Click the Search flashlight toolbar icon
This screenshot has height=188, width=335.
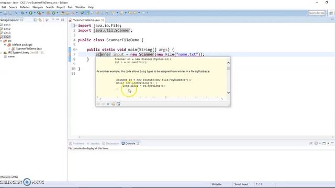[x=73, y=13]
